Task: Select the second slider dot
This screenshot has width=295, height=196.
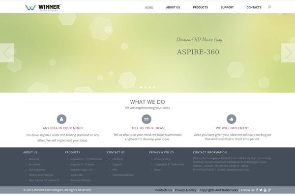Action: click(146, 87)
